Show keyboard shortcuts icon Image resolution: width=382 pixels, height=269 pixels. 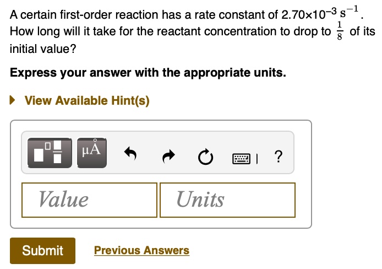tap(241, 158)
